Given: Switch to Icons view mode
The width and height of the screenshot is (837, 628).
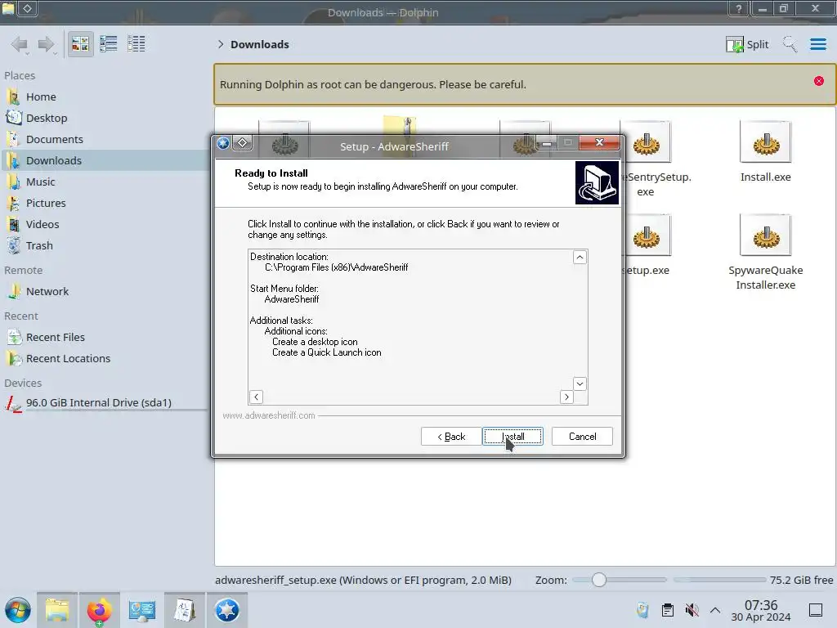Looking at the screenshot, I should [x=80, y=44].
